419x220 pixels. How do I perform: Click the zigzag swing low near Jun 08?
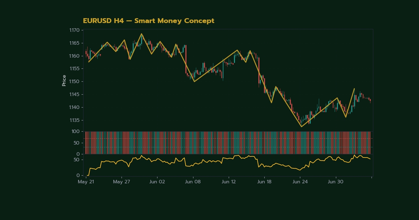coord(194,81)
